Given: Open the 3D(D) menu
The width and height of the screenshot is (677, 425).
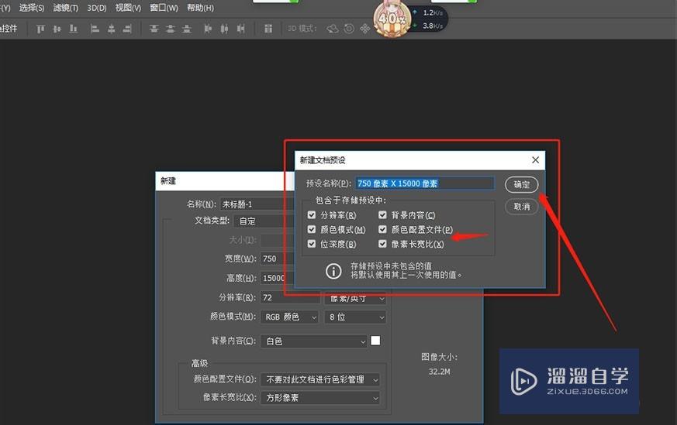Looking at the screenshot, I should (97, 8).
